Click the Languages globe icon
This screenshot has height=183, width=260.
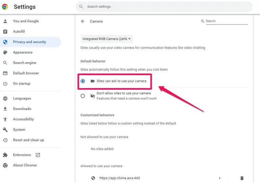pos(5,99)
